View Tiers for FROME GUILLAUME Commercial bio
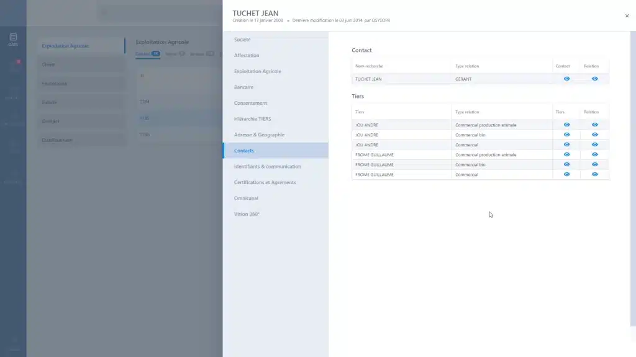The image size is (636, 357). pos(566,164)
